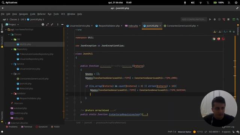Click Classes in breadcrumb path
Screen dimensions: 240x135
[13, 19]
